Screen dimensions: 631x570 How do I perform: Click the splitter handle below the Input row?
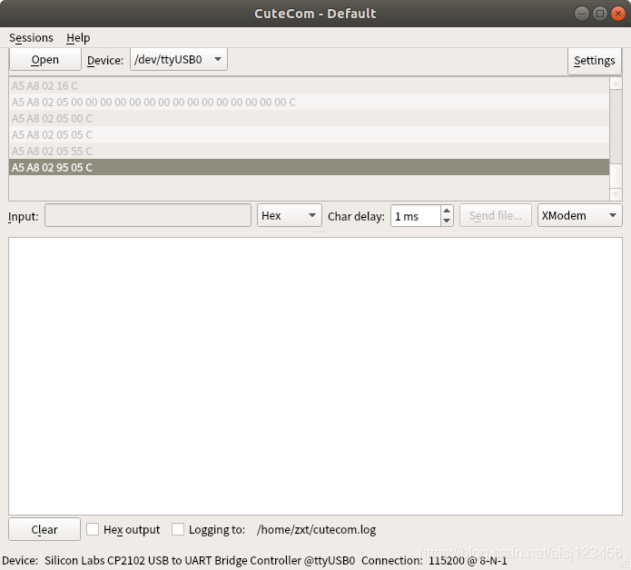(316, 232)
